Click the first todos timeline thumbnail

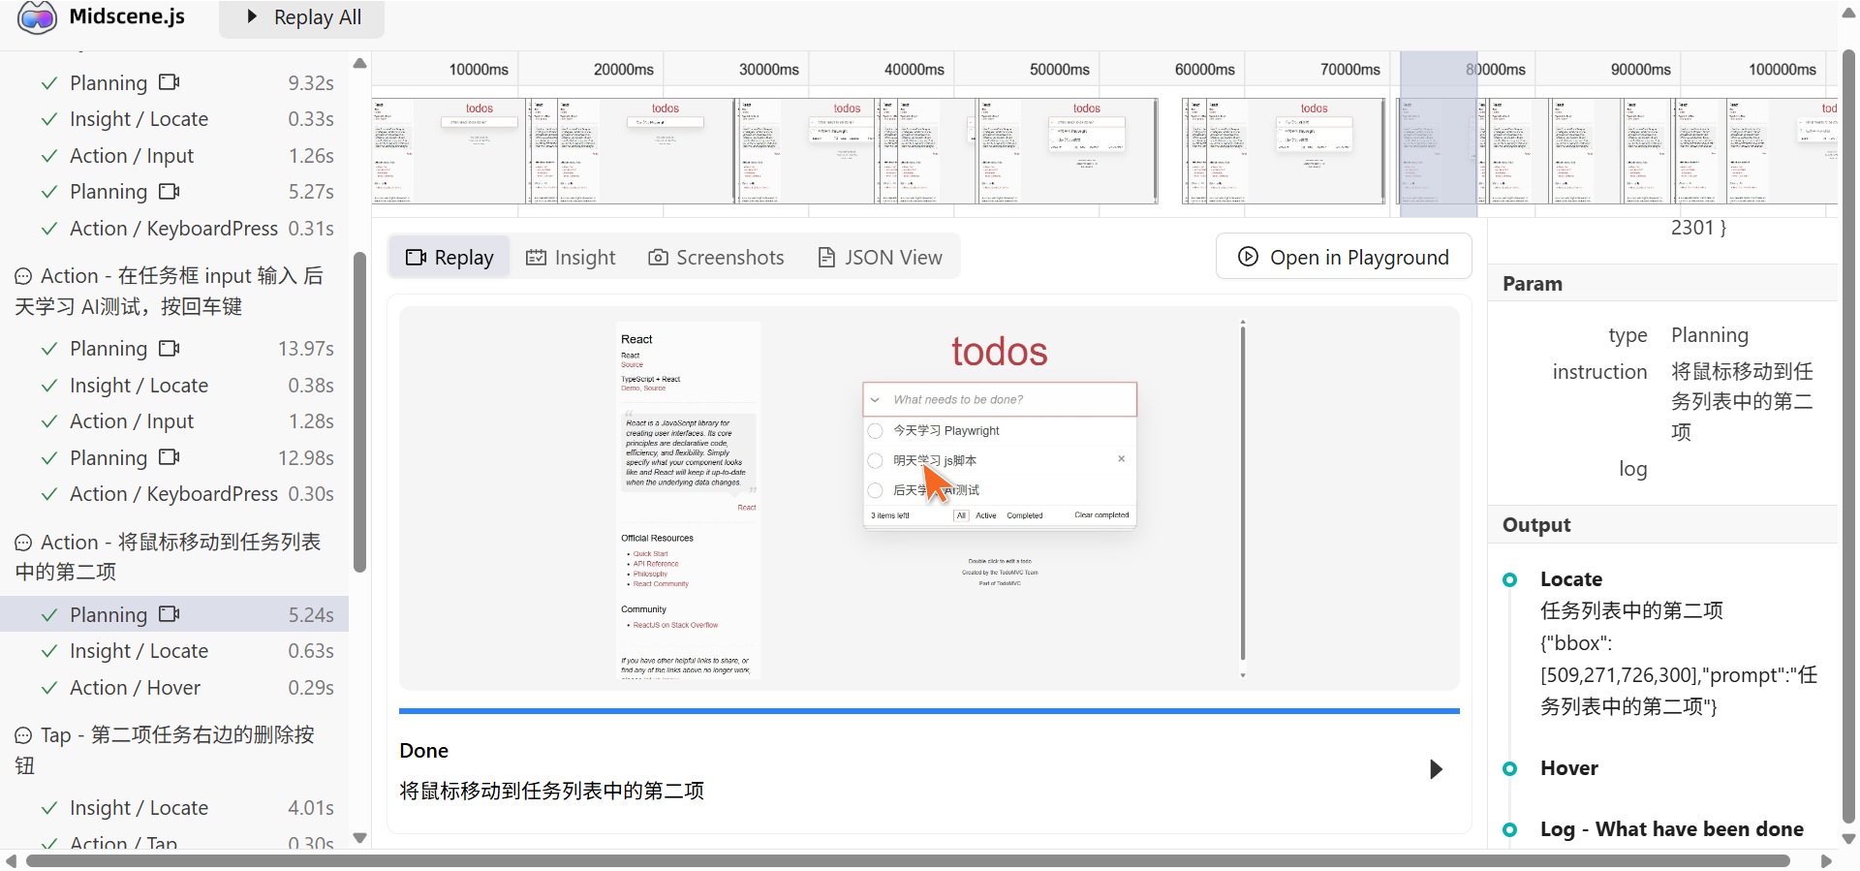click(449, 150)
